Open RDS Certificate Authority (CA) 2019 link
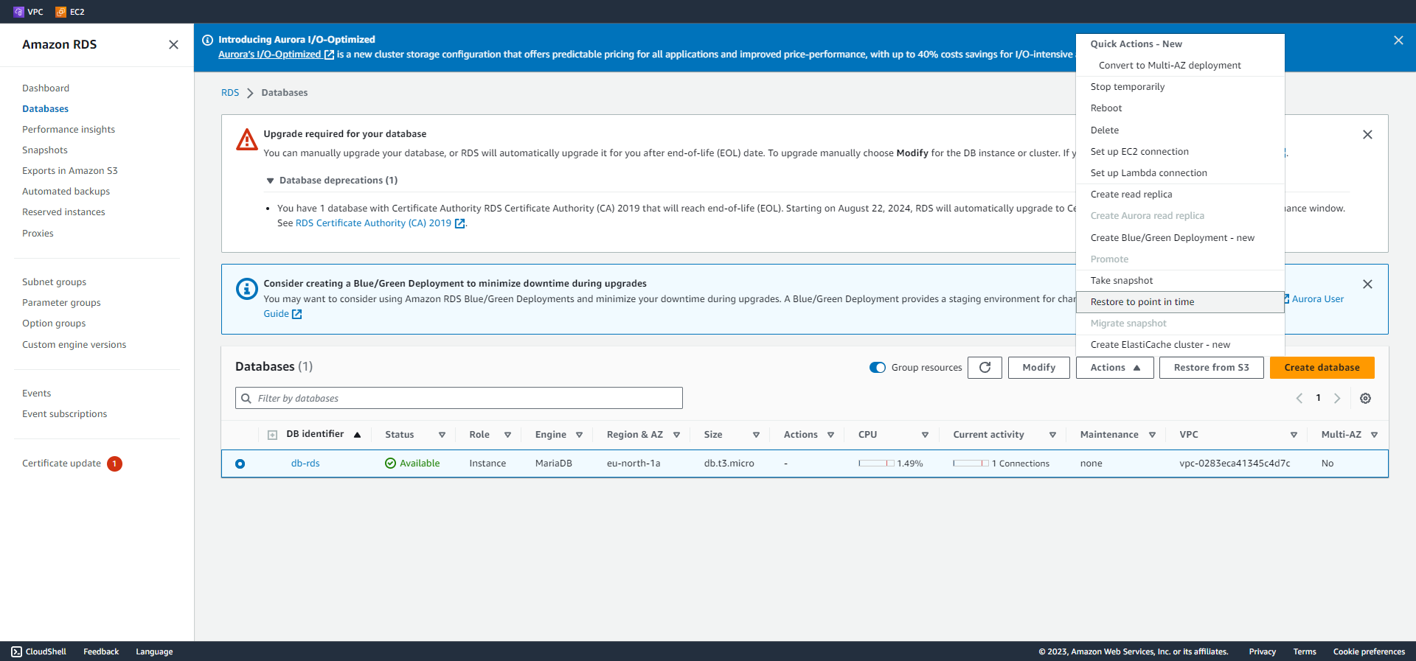The width and height of the screenshot is (1416, 661). point(380,223)
